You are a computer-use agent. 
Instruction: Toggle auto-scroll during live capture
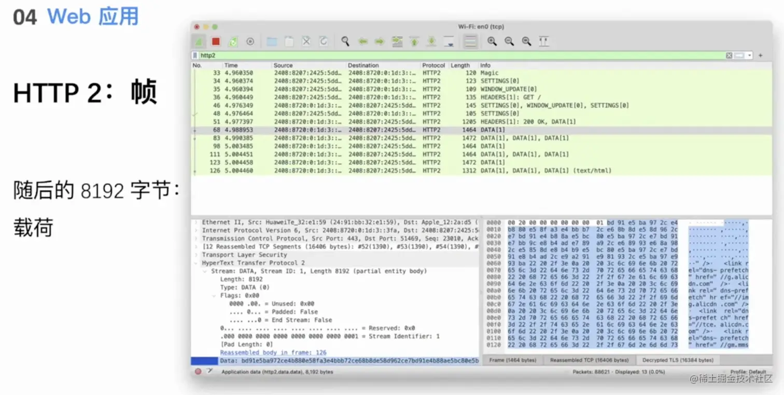(x=449, y=41)
